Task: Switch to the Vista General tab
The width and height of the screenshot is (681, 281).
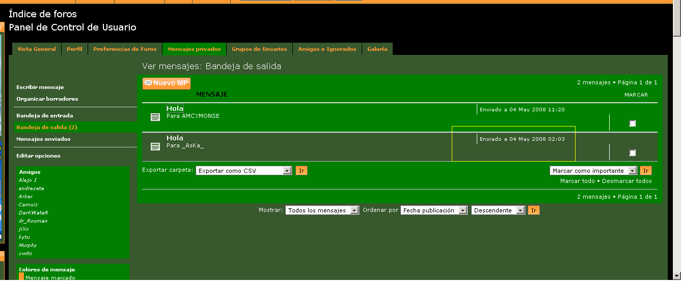Action: pyautogui.click(x=37, y=49)
